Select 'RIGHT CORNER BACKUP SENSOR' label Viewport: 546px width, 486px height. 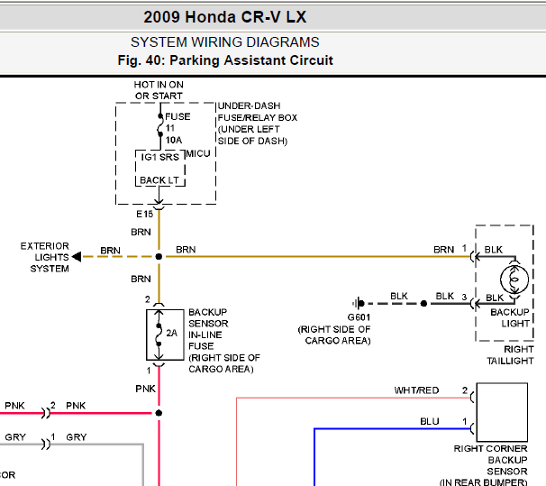pos(491,460)
